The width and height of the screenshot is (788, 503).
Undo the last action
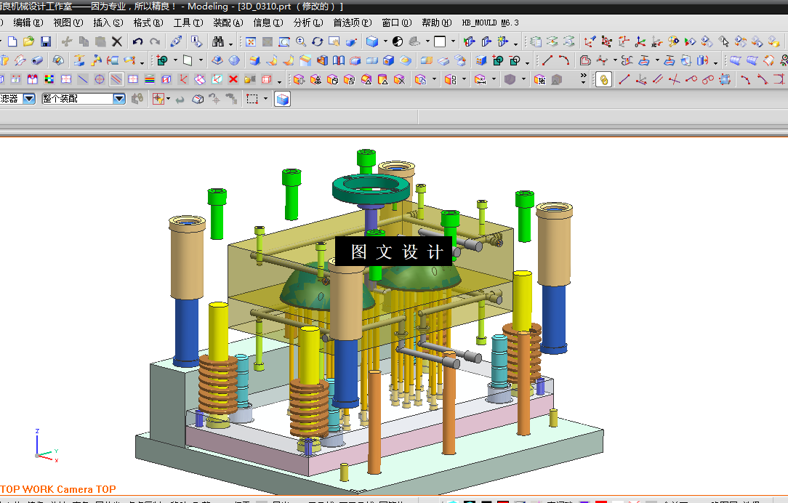coord(137,41)
